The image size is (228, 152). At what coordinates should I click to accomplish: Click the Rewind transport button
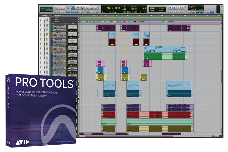[x=174, y=12]
